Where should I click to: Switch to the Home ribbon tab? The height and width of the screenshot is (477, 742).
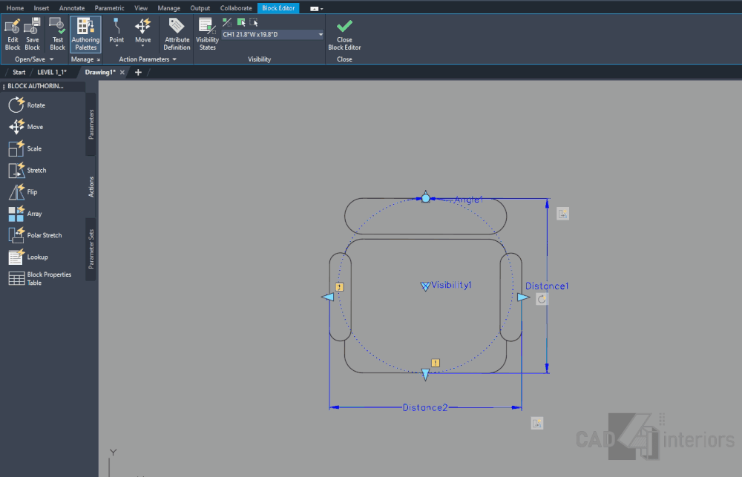(x=15, y=8)
